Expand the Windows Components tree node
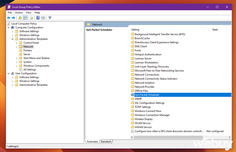Viewport: 236px width, 152px height. click(16, 66)
